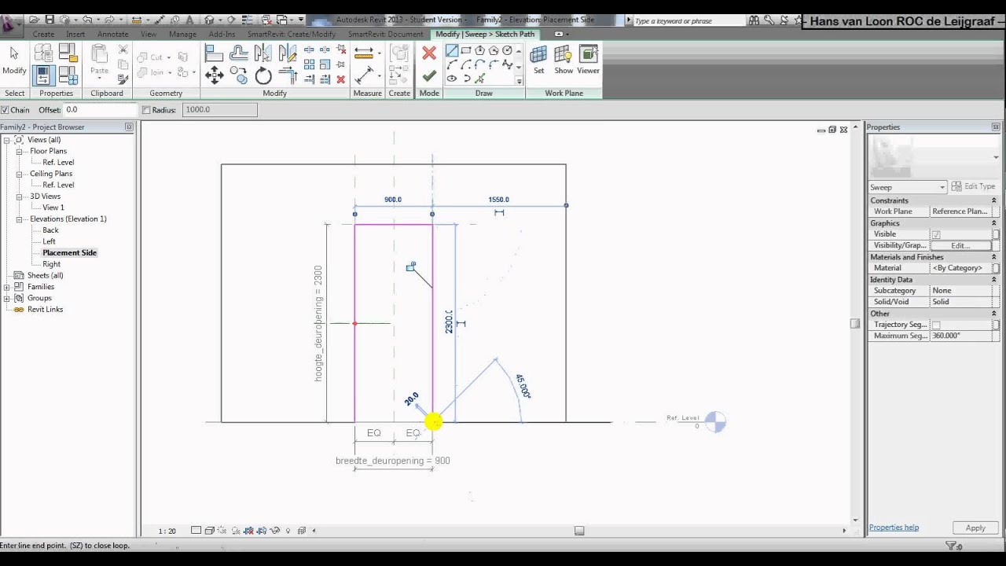Click the Paste clipboard icon
Image resolution: width=1006 pixels, height=566 pixels.
coord(99,59)
